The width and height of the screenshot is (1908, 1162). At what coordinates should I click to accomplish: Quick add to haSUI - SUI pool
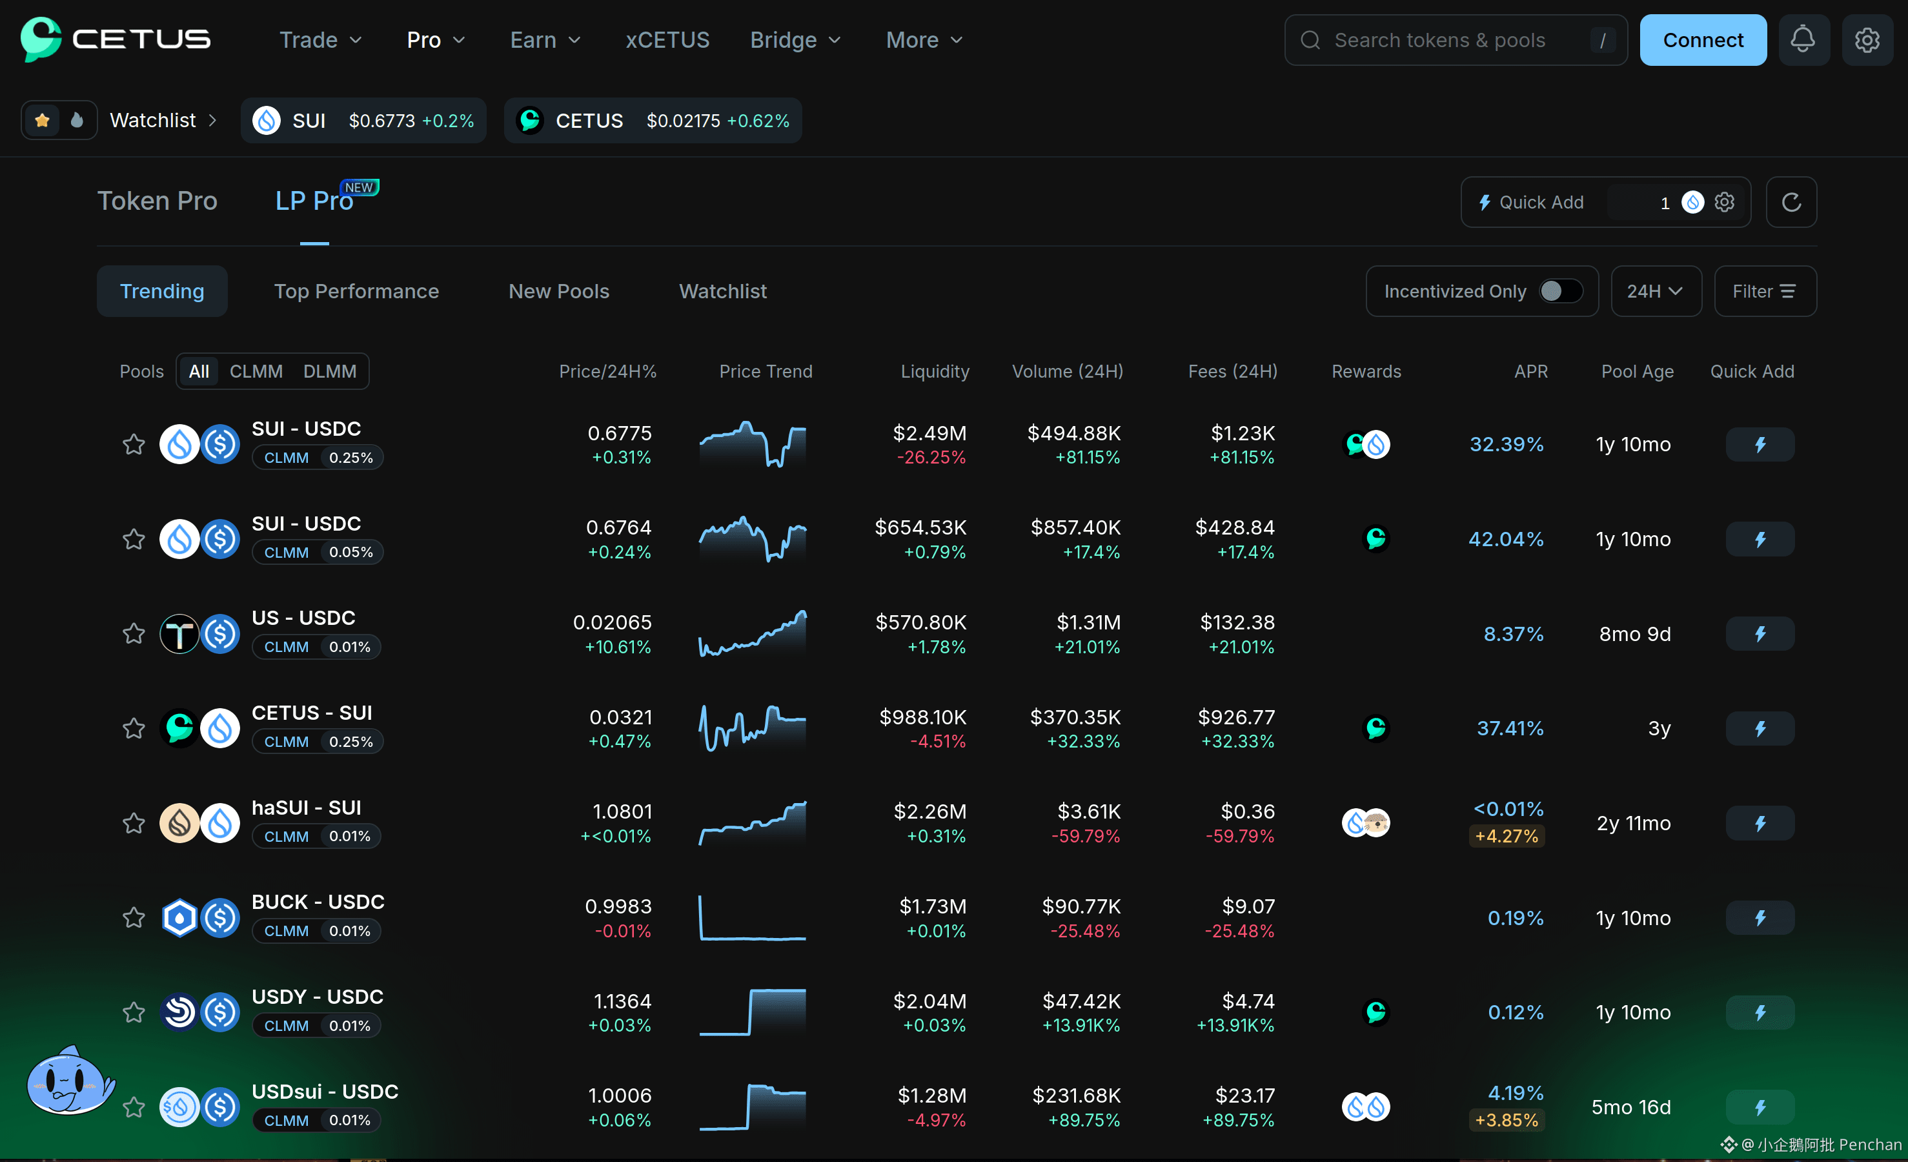pos(1760,822)
